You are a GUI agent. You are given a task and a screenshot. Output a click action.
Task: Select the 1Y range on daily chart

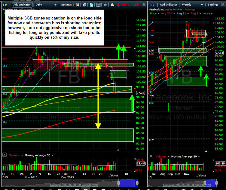56,185
